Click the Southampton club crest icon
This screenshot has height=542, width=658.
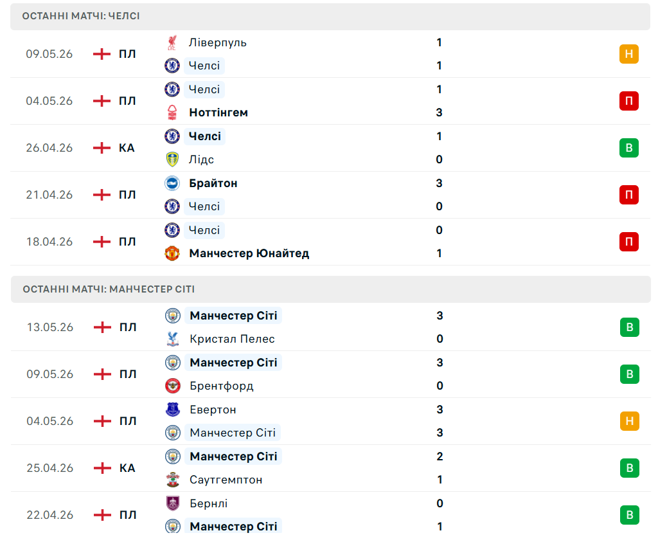[x=173, y=480]
